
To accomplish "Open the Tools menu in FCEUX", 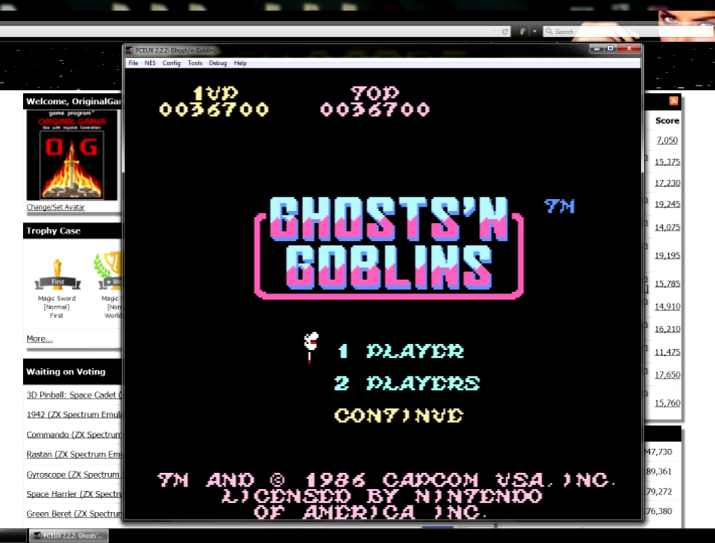I will pos(195,63).
